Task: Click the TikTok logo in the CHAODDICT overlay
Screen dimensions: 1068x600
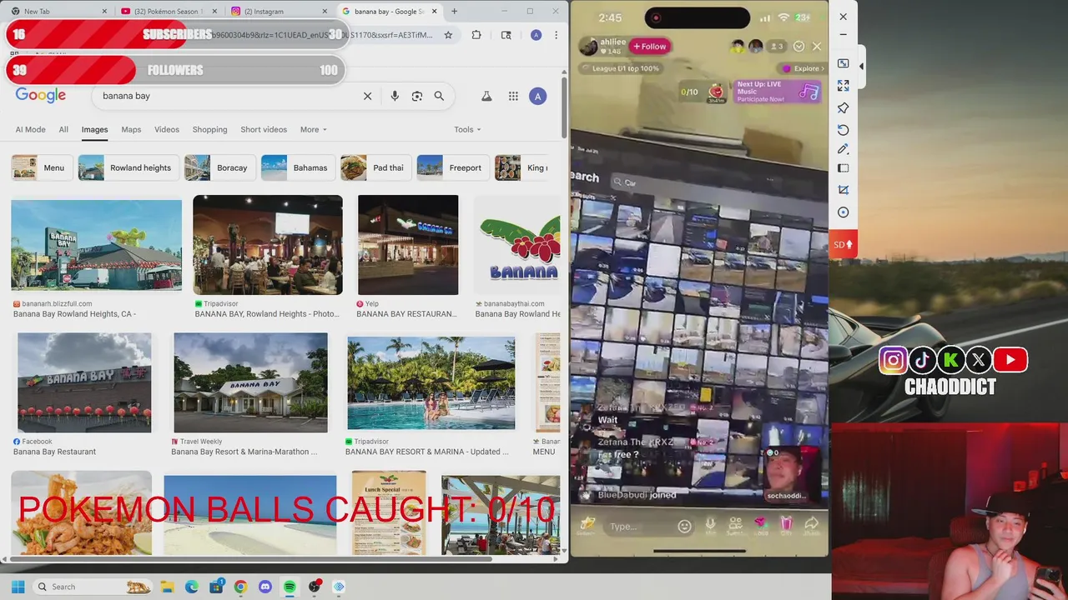Action: [922, 360]
